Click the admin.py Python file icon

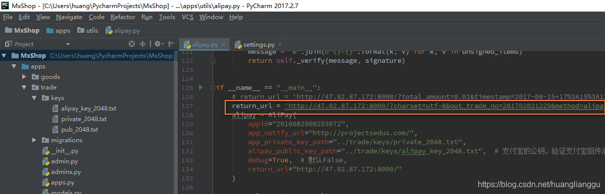(x=46, y=161)
